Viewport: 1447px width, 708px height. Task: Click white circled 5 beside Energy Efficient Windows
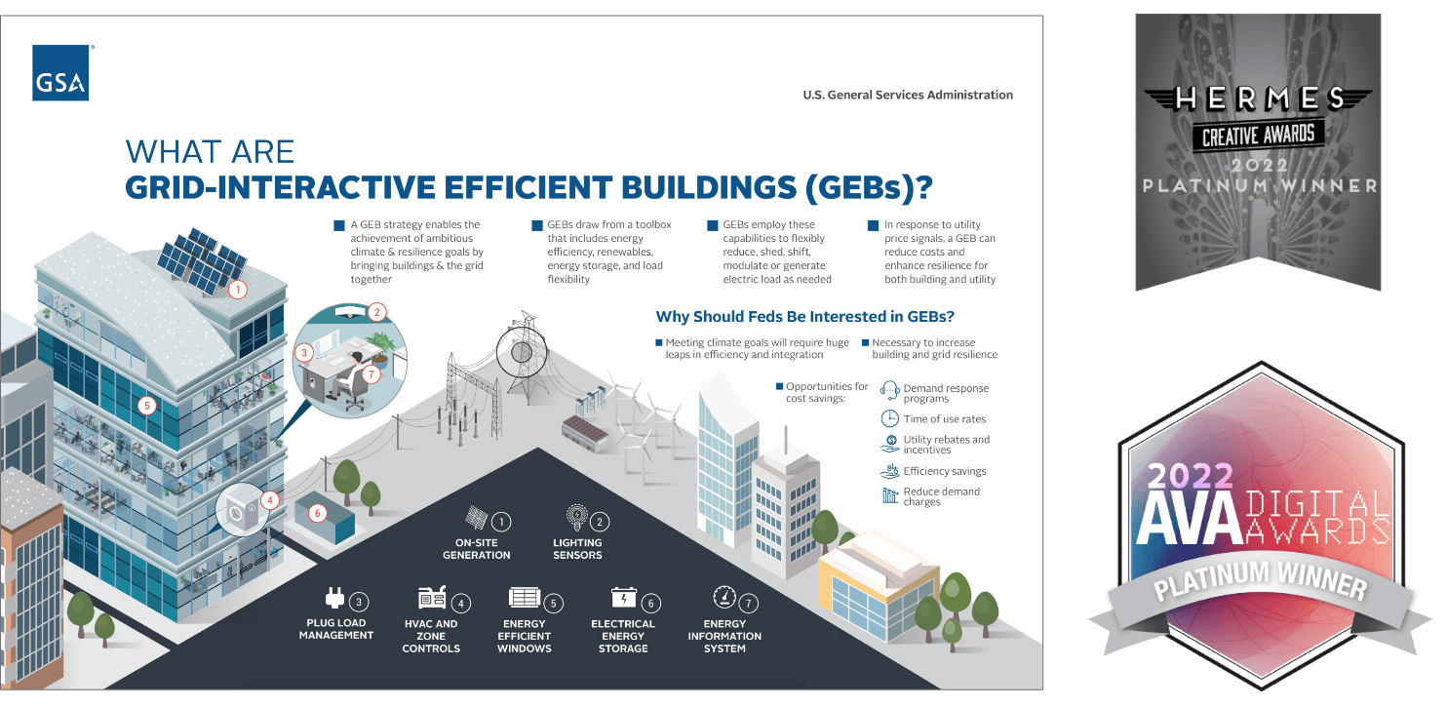click(553, 603)
